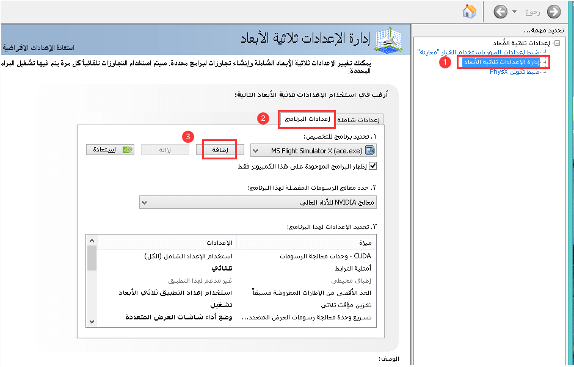Click the Home icon in the toolbar
This screenshot has width=574, height=367.
coord(470,12)
